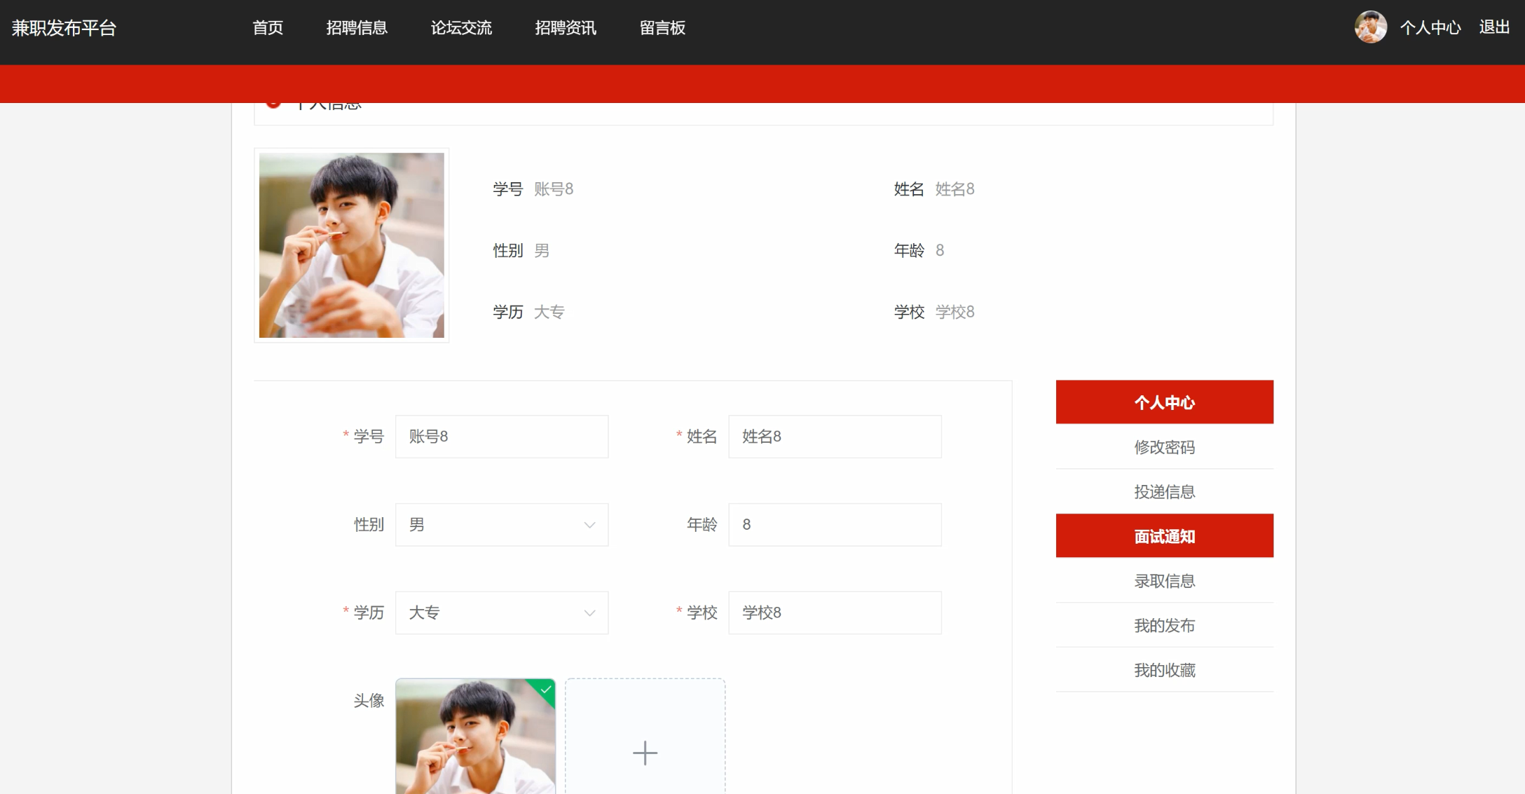
Task: Open the 性别 dropdown arrow
Action: tap(589, 525)
